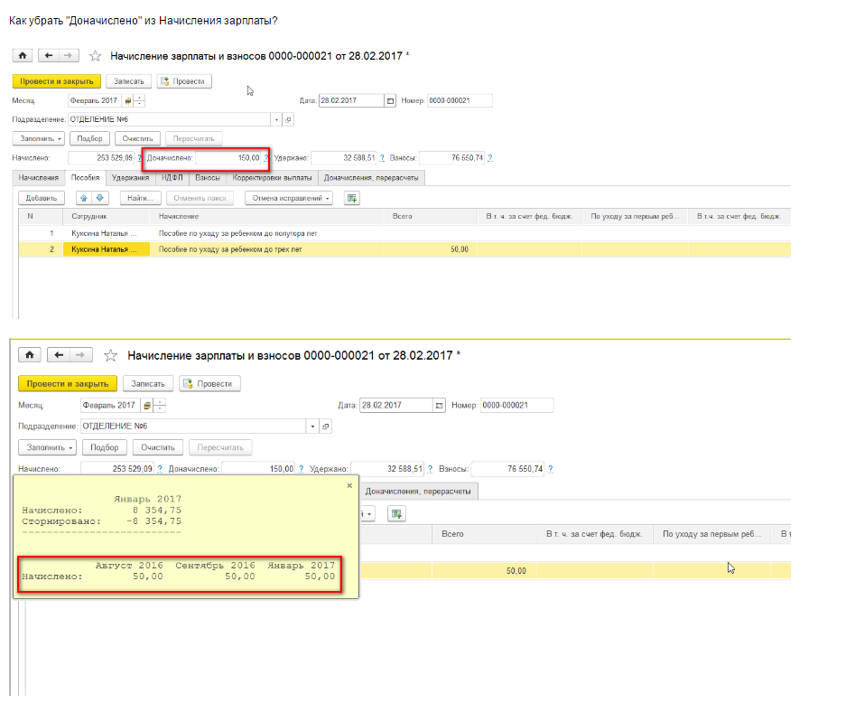Screen dimensions: 855x722
Task: Click the back arrow in the lower window
Action: [x=60, y=355]
